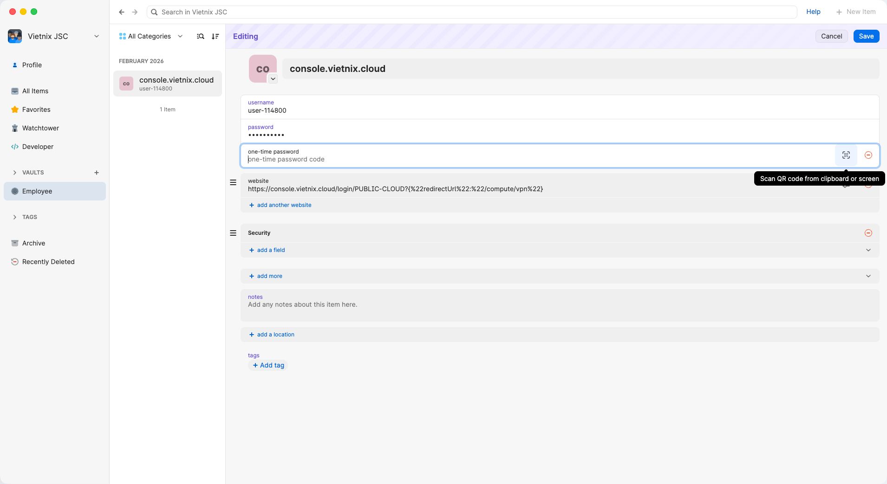Expand the add a field type chevron
Image resolution: width=887 pixels, height=484 pixels.
coord(868,250)
